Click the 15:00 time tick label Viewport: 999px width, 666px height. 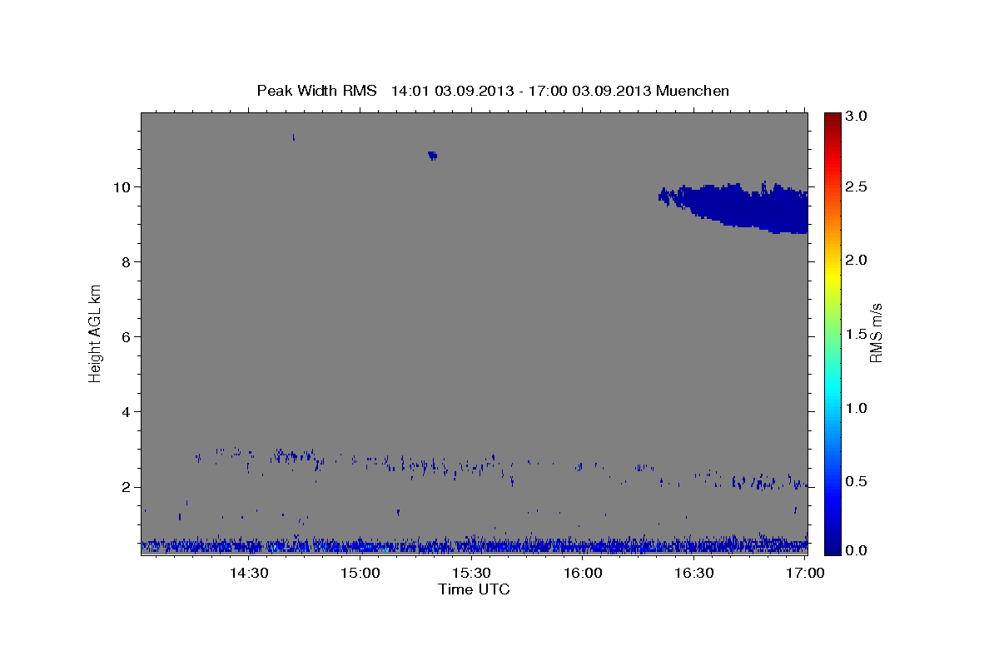pyautogui.click(x=360, y=574)
